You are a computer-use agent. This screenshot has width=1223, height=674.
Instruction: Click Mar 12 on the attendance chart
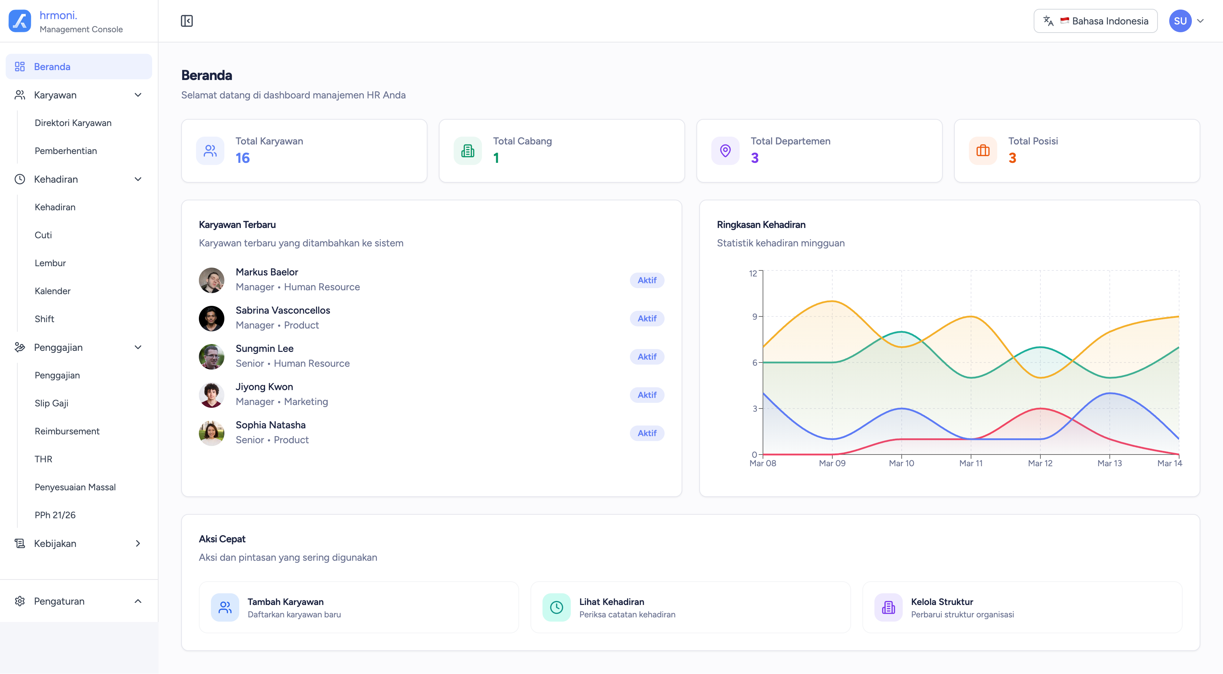pos(1040,463)
